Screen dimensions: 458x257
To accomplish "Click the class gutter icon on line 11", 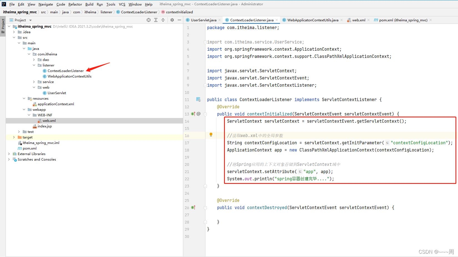I will point(199,99).
